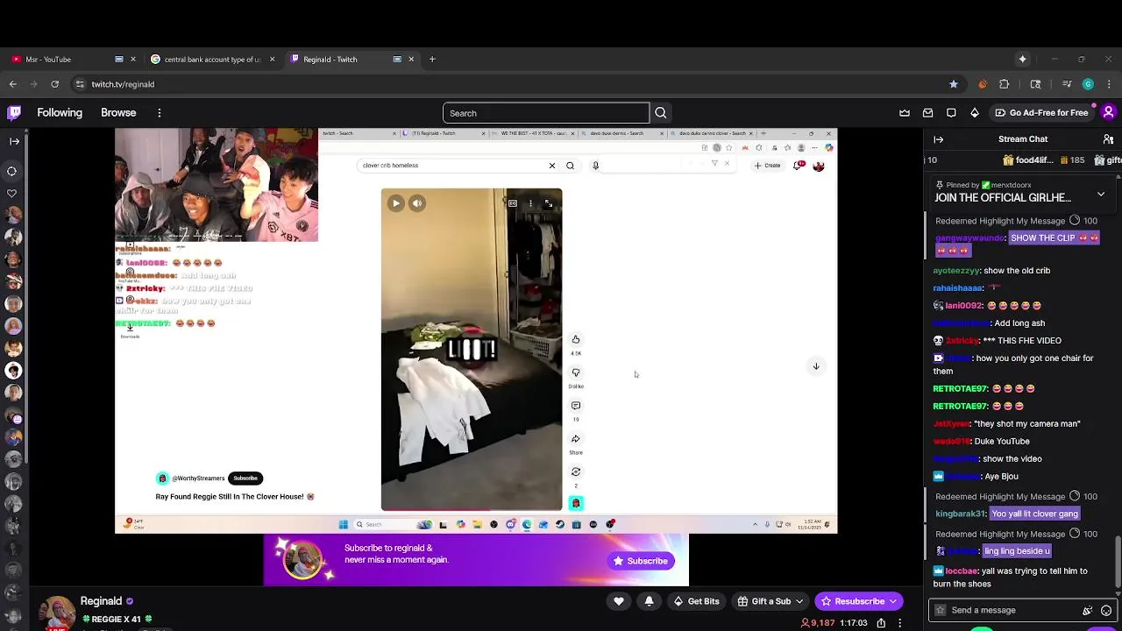Click WorthyStreamers Subscribe button in stream
The image size is (1122, 631).
point(245,479)
